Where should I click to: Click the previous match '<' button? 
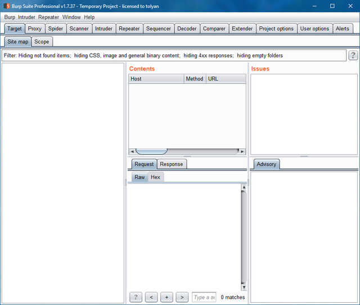151,297
